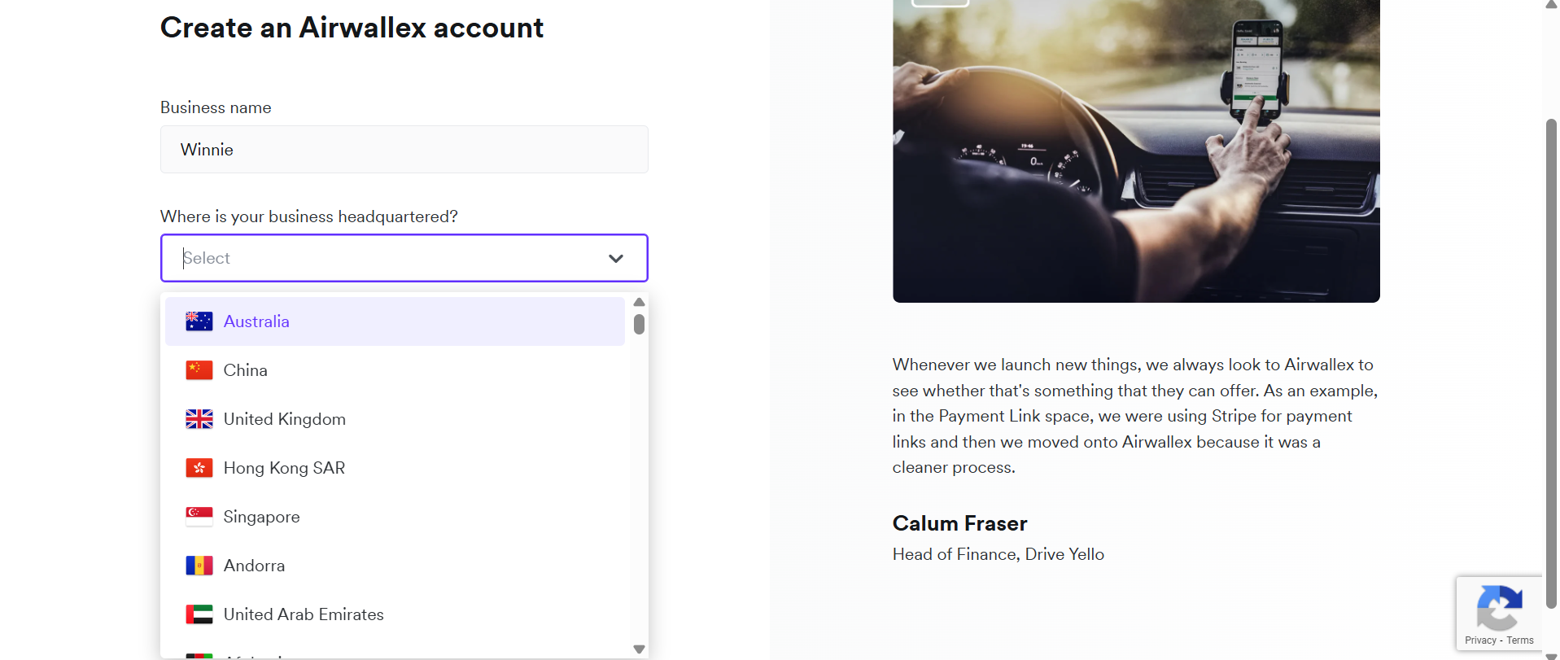Viewport: 1560px width, 660px height.
Task: Choose Australia from the country list
Action: tap(256, 321)
